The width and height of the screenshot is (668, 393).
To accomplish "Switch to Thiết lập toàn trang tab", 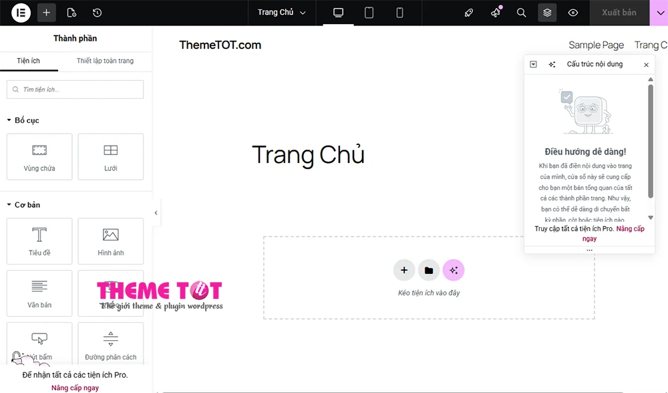I will (105, 61).
